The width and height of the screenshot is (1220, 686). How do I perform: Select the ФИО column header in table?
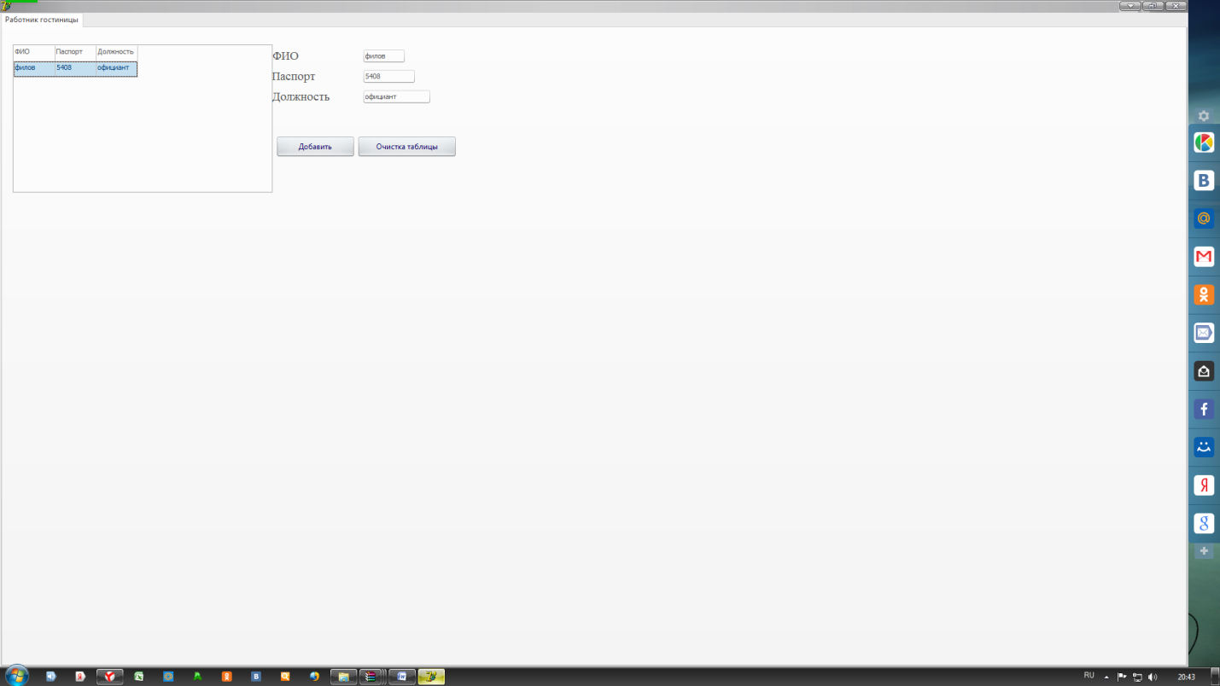tap(34, 52)
